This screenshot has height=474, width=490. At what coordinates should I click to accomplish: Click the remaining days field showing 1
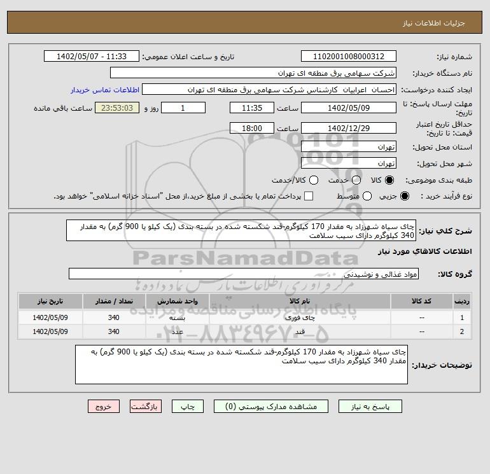tap(183, 108)
